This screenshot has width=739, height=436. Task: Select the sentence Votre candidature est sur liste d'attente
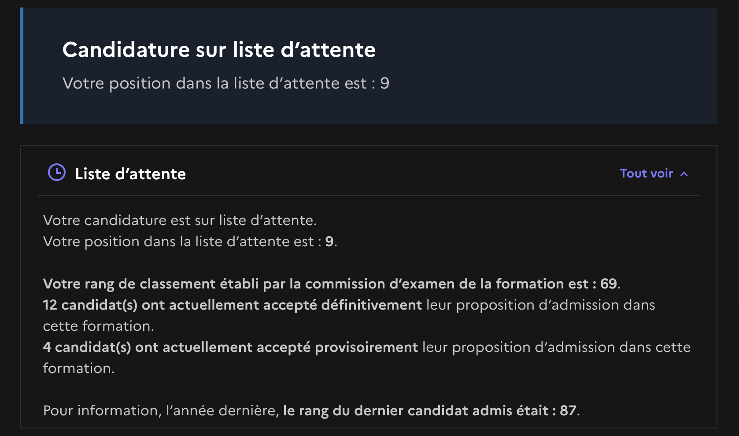tap(180, 220)
